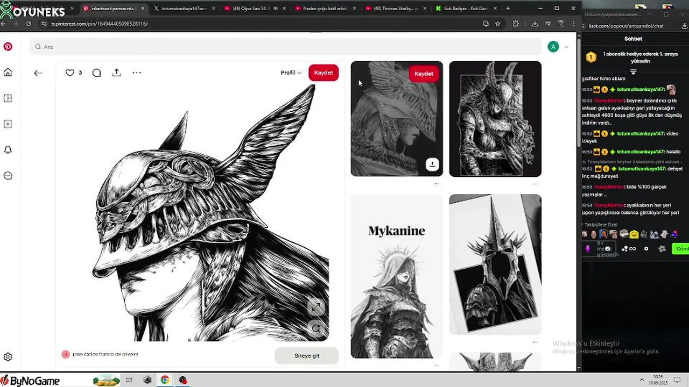Open the dark crown helmet drawing pin
This screenshot has height=387, width=689.
(x=495, y=264)
